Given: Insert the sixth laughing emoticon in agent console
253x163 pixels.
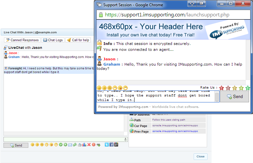Looking at the screenshot, I should (x=56, y=145).
